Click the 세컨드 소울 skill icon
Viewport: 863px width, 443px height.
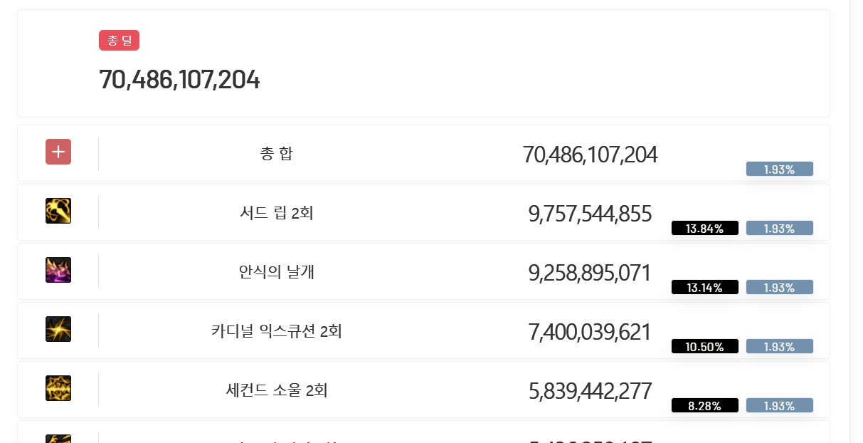[x=58, y=388]
